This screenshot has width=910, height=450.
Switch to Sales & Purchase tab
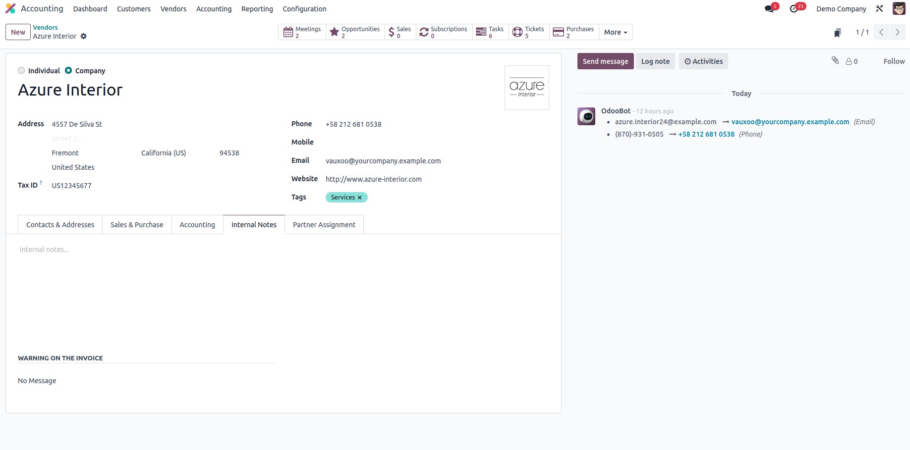click(137, 225)
